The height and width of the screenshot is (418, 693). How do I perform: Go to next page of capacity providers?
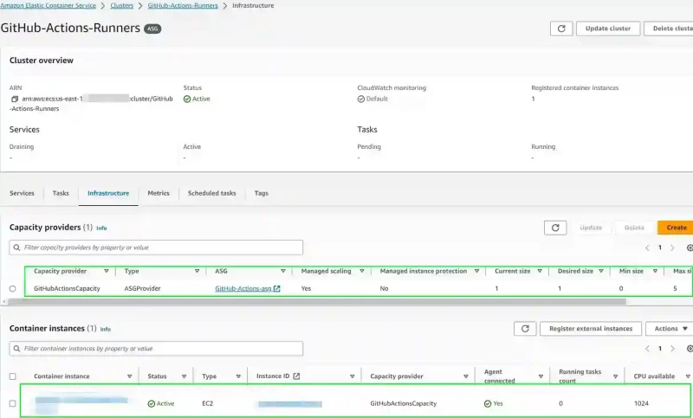click(x=672, y=248)
